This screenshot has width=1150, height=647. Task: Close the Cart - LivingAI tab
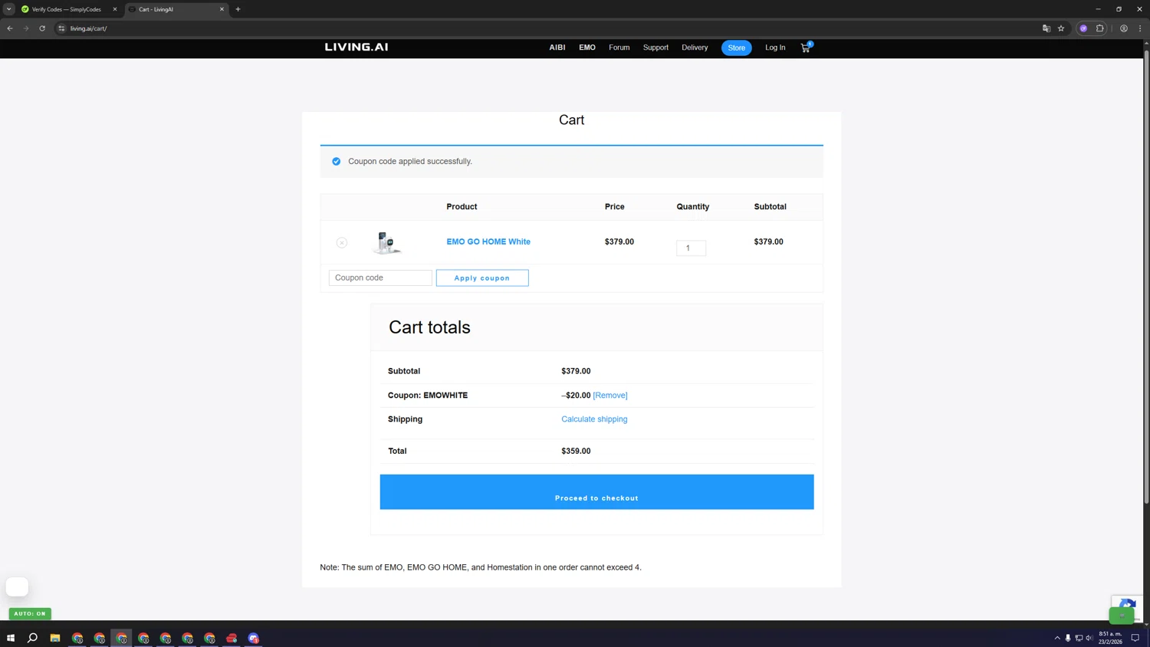tap(222, 9)
